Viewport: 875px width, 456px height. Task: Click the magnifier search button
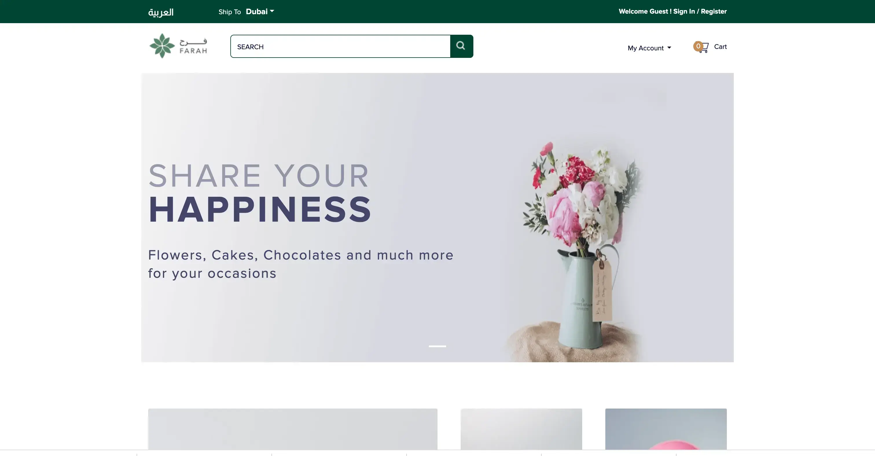click(x=461, y=46)
